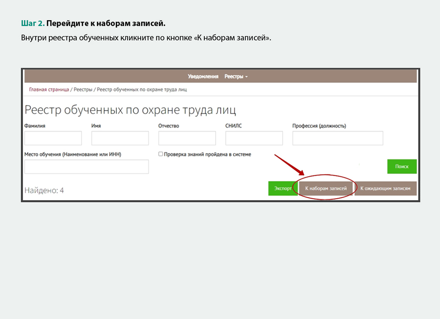Select the Отчество input field
440x319 pixels.
point(187,138)
